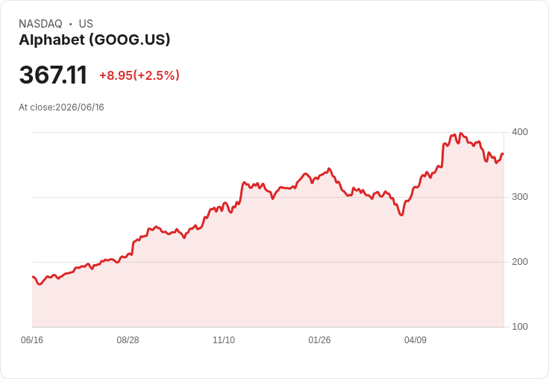Screen dimensions: 549x379
Task: Select the 06/16 date on x-axis
Action: 32,339
